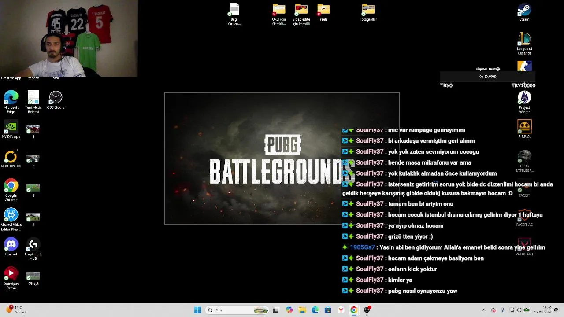Click the Windows Start button
This screenshot has width=564, height=317.
click(x=197, y=310)
